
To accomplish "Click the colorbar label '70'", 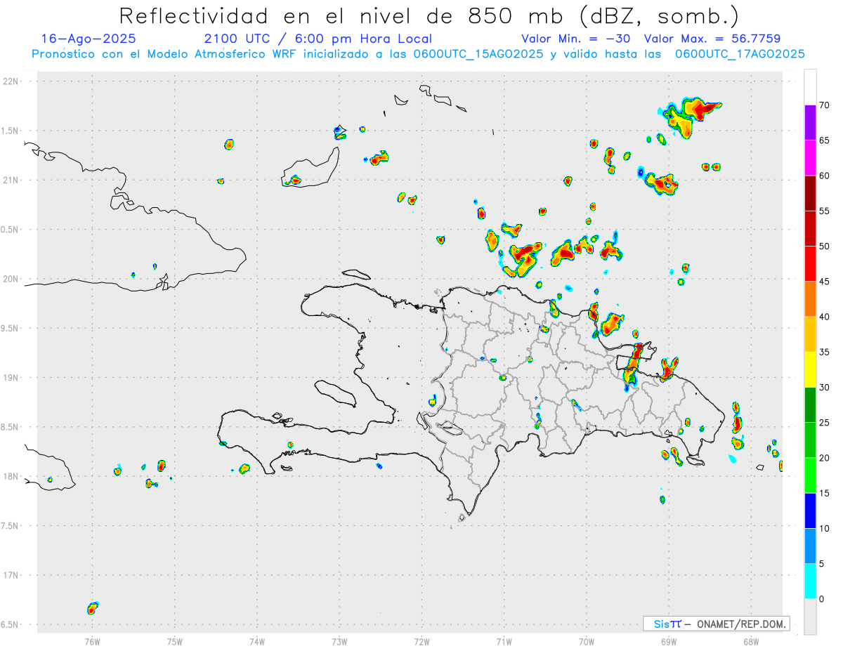I will point(824,105).
